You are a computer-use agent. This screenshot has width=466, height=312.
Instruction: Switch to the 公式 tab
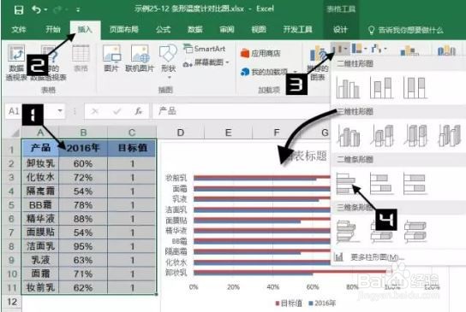coord(163,29)
